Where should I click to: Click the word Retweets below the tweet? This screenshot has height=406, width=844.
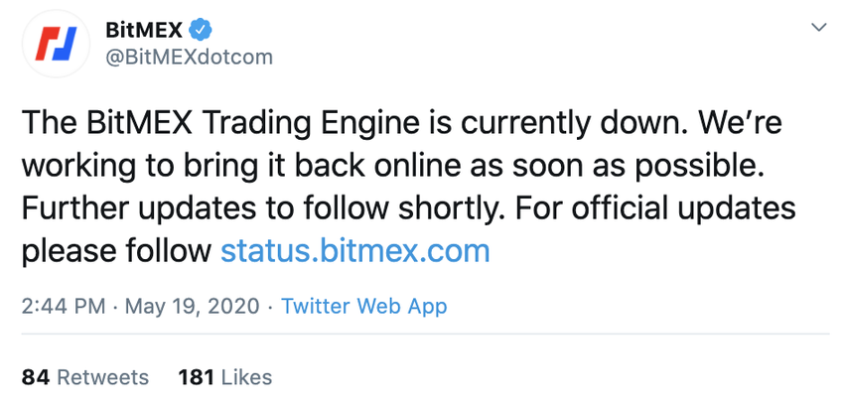click(102, 377)
